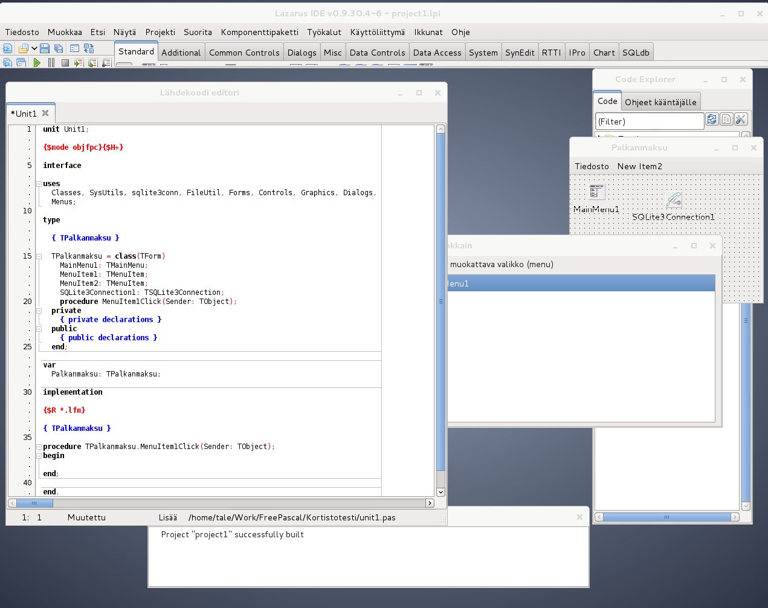Select the SQLite3Connection1 component icon

coord(674,199)
